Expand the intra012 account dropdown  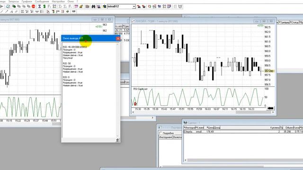tap(134, 7)
